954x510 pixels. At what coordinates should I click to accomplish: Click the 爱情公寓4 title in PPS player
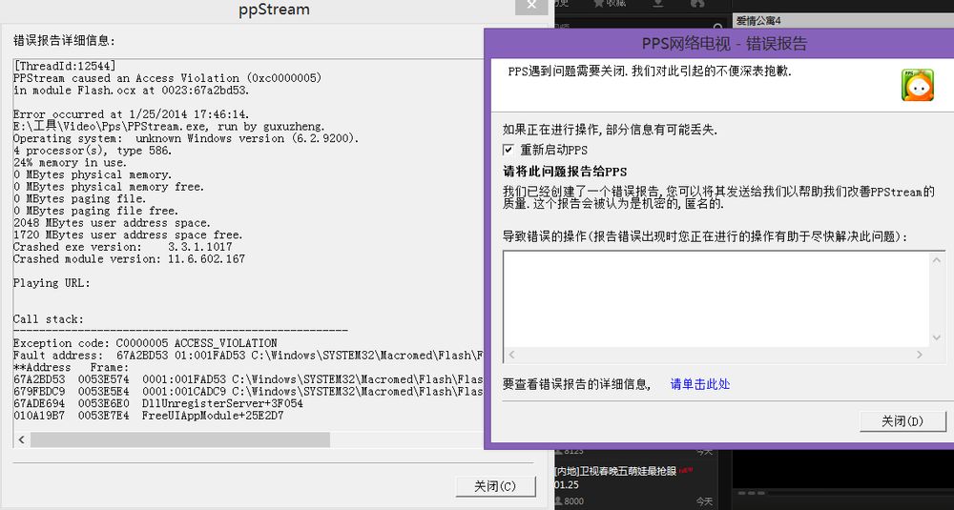click(x=758, y=21)
